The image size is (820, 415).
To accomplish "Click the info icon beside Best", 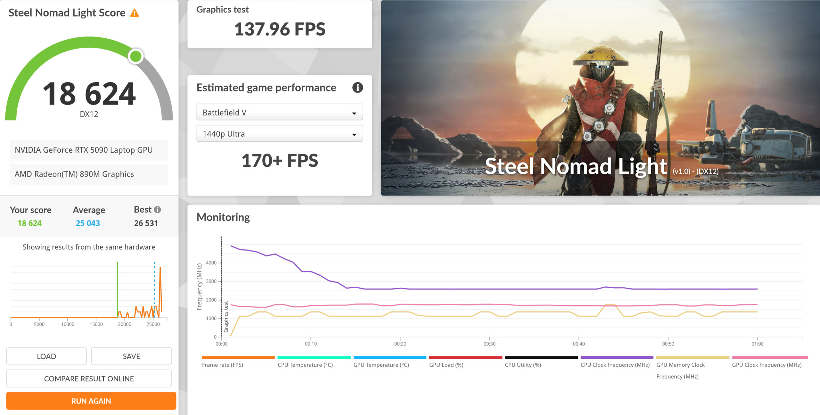I will 157,210.
